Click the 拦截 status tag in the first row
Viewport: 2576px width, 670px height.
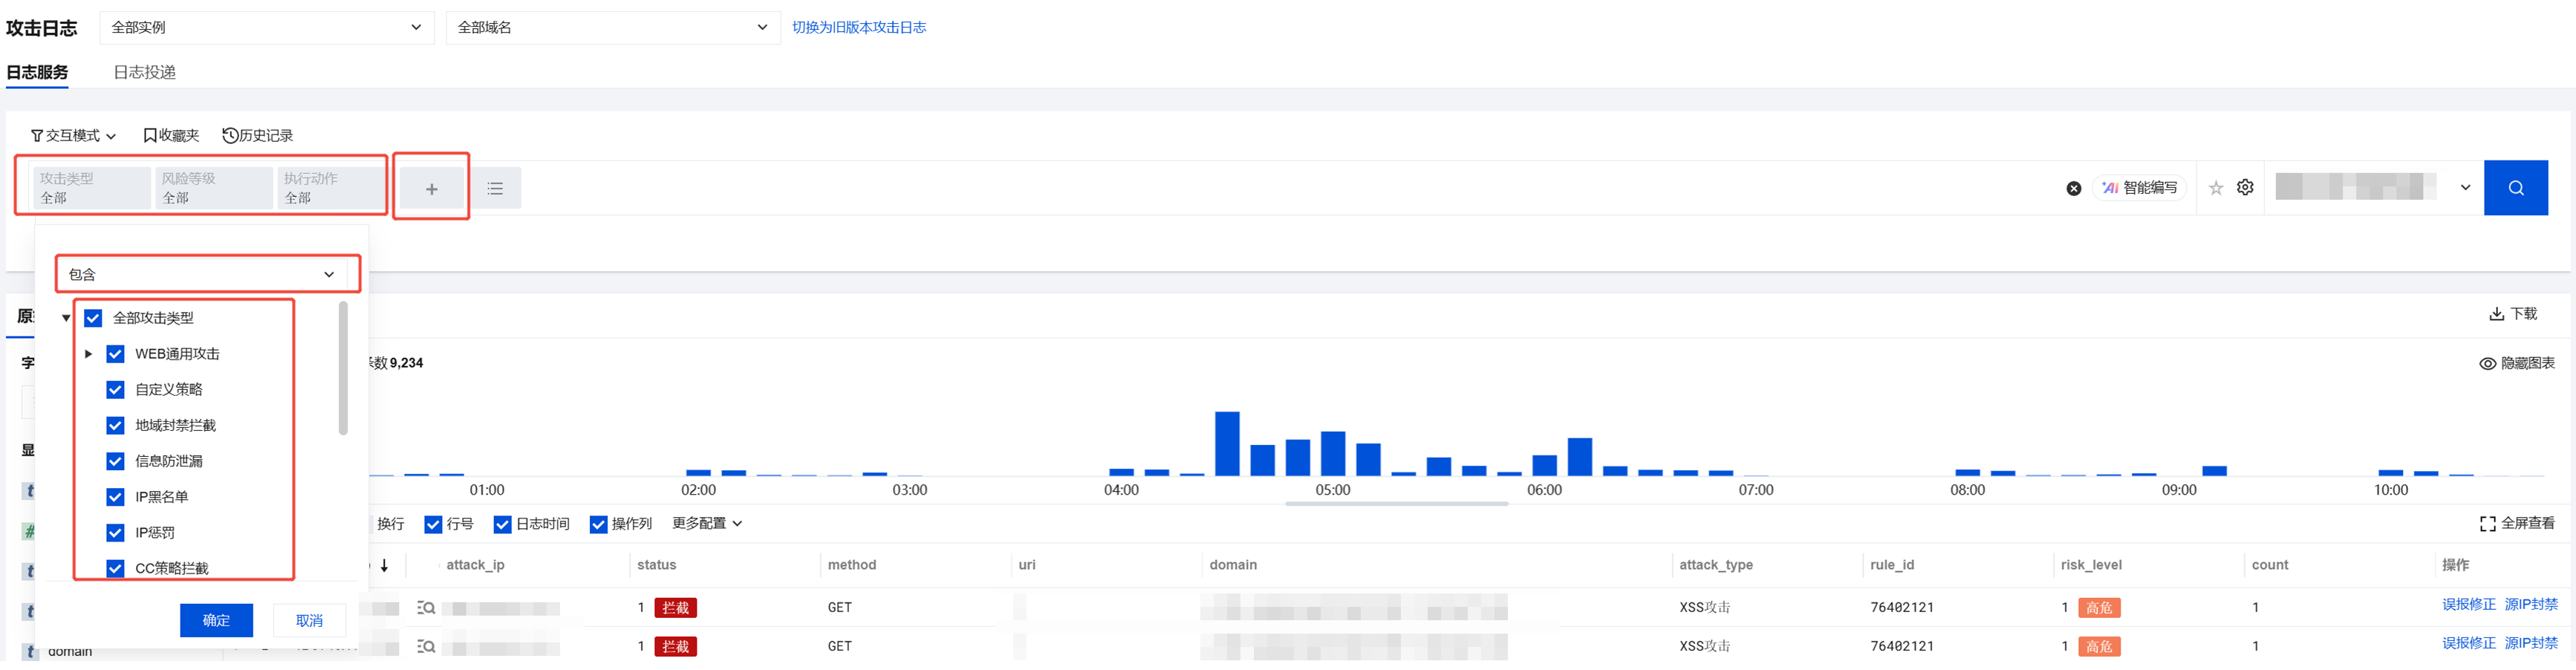tap(675, 608)
